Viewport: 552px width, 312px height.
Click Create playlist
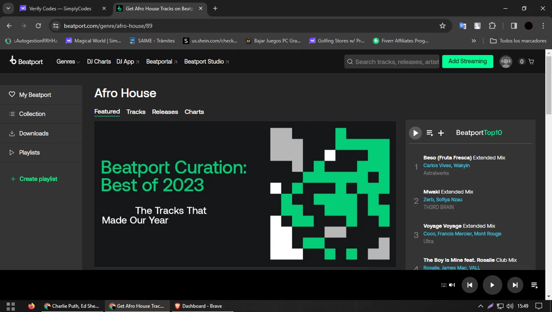(34, 179)
